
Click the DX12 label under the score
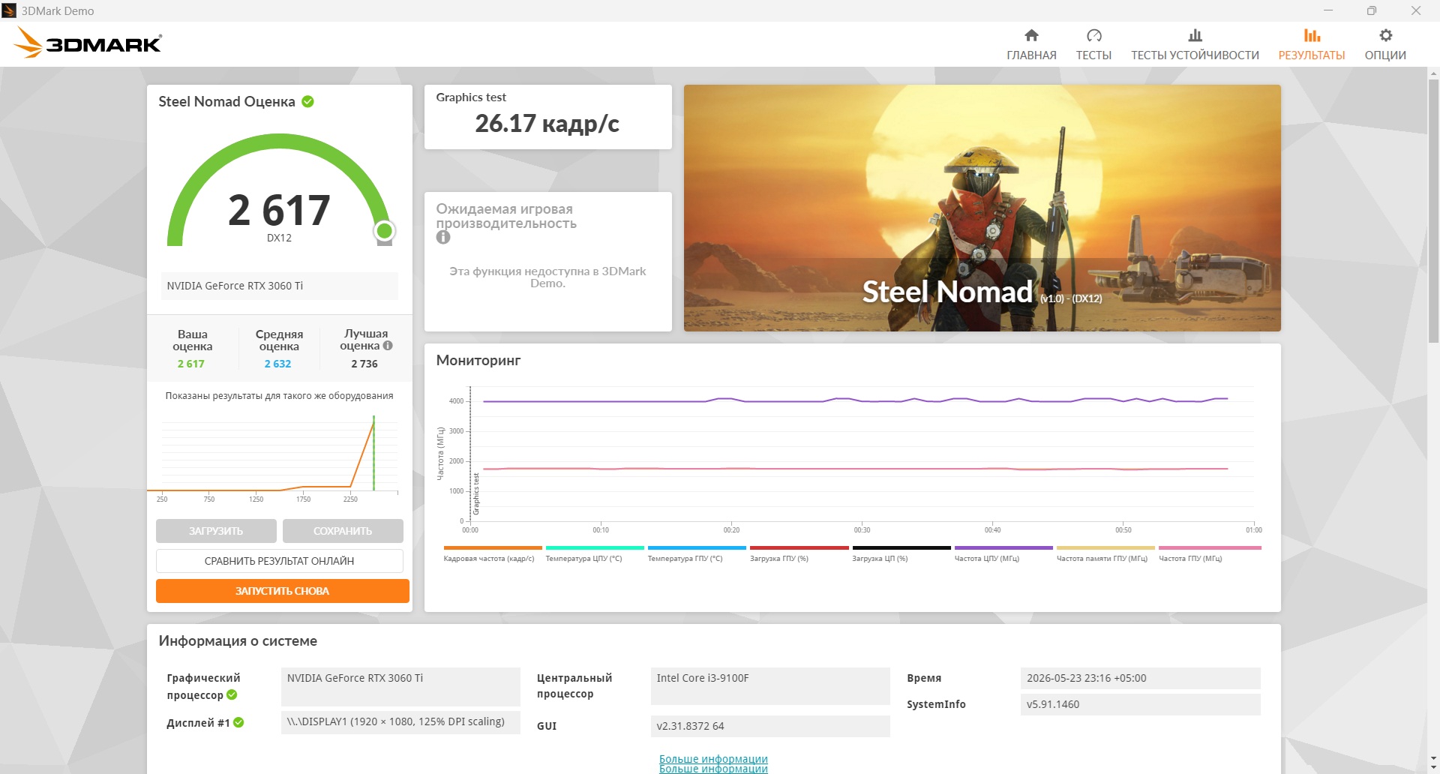(279, 238)
